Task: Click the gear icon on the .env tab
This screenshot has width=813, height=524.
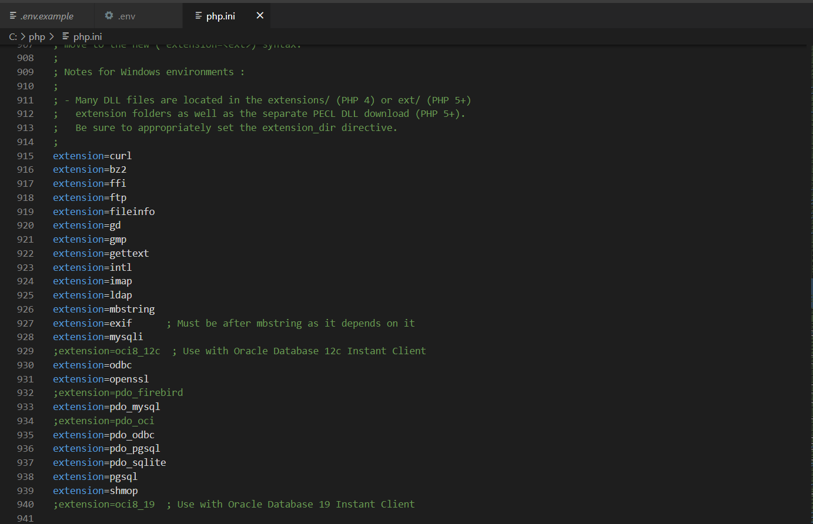Action: pyautogui.click(x=108, y=16)
